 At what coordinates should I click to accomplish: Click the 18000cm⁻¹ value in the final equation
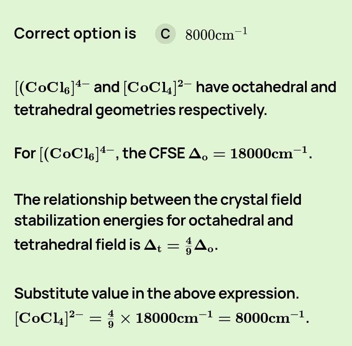[174, 318]
